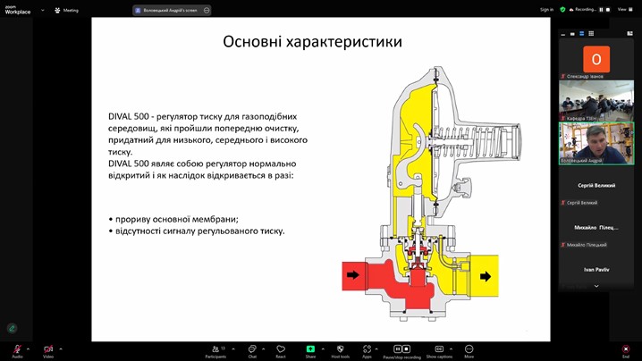Select vertical strip thumbnail view
642x361 pixels.
pyautogui.click(x=582, y=34)
